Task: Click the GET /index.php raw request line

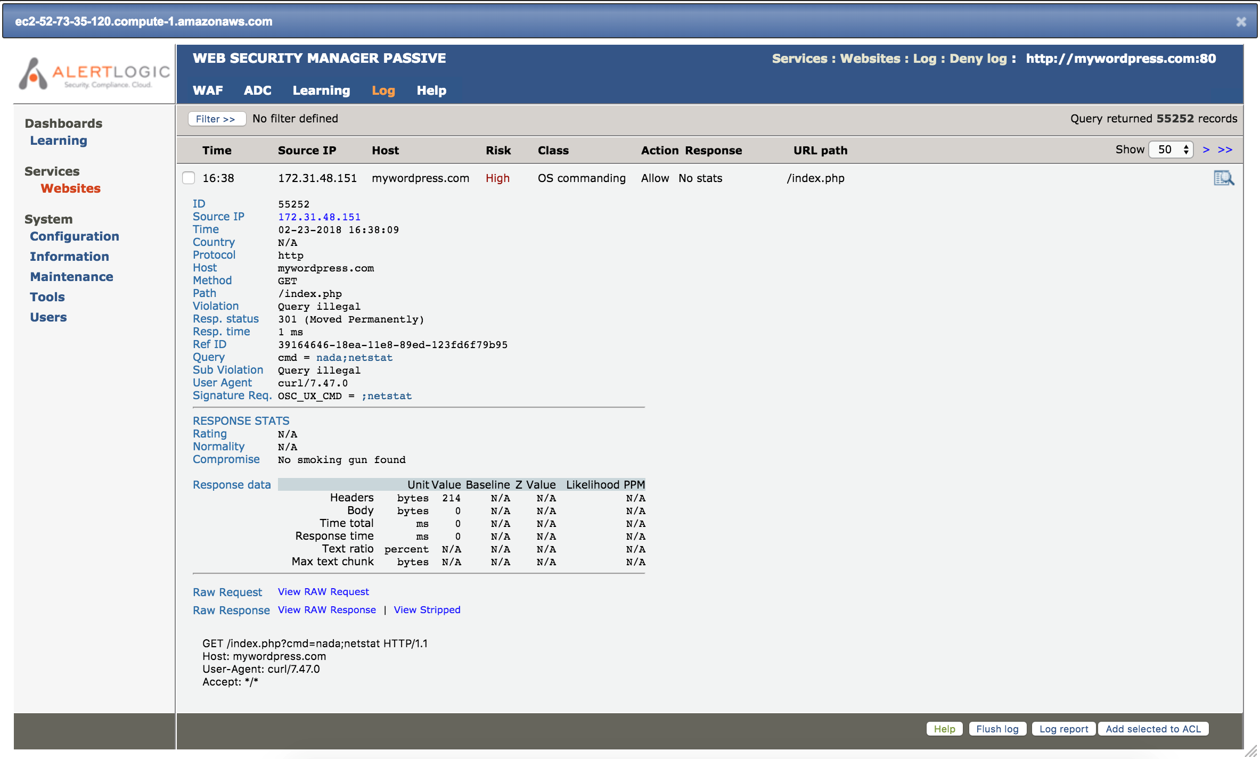Action: click(x=315, y=643)
